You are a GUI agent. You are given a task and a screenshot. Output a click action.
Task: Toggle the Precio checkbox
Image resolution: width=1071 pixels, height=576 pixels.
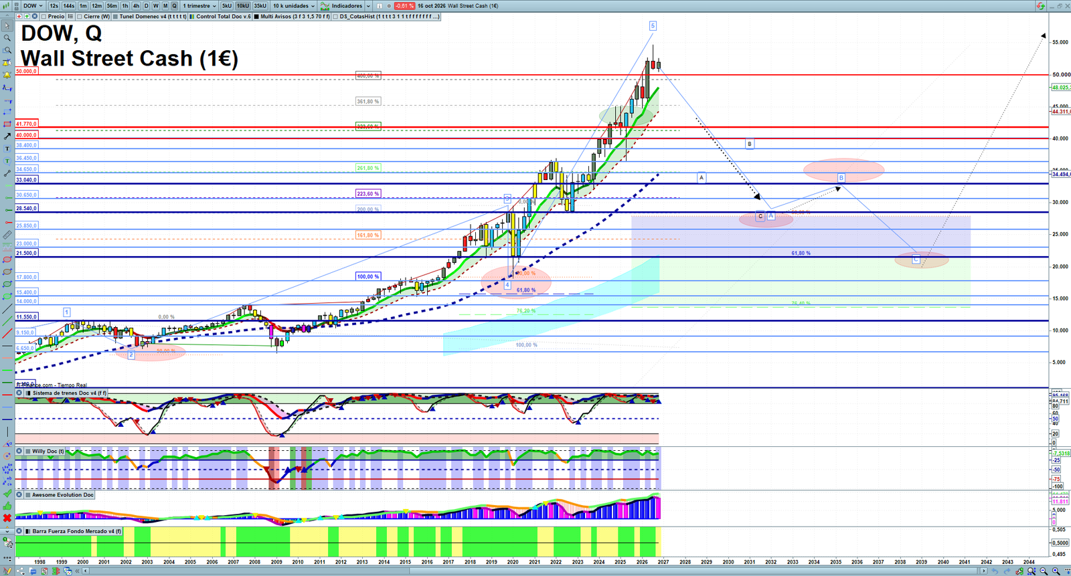coord(44,17)
